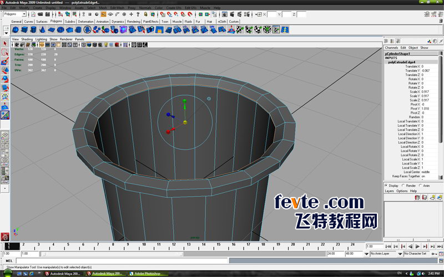
Task: Switch to the Surfaces shelf tab
Action: coord(42,22)
